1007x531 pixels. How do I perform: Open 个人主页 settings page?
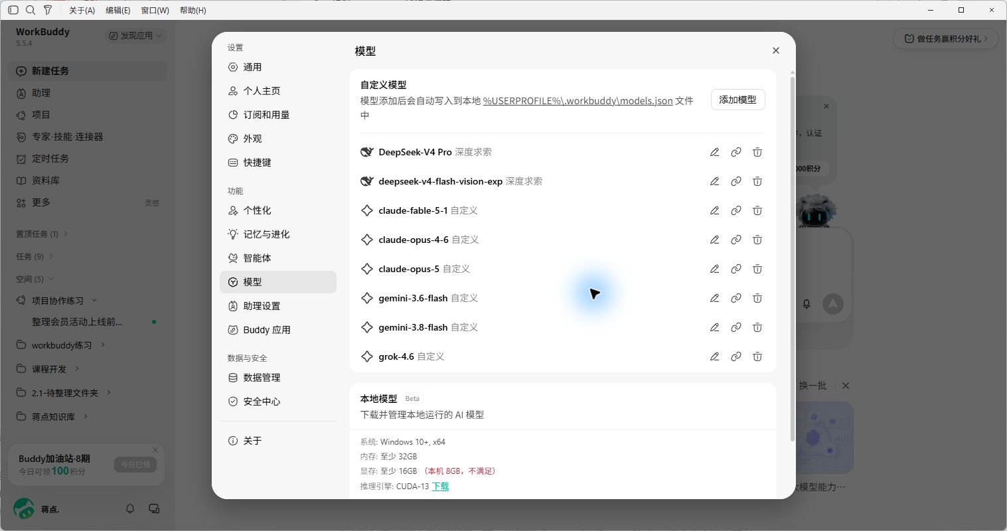[278, 91]
